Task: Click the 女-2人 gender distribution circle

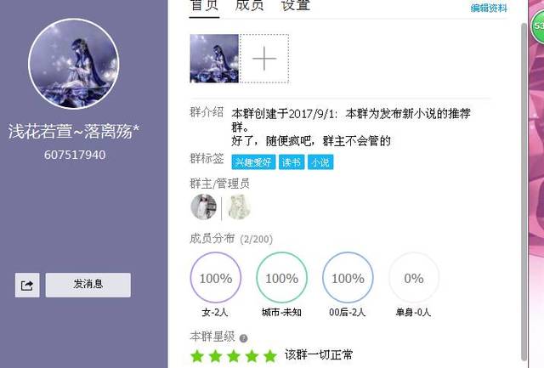Action: click(215, 277)
